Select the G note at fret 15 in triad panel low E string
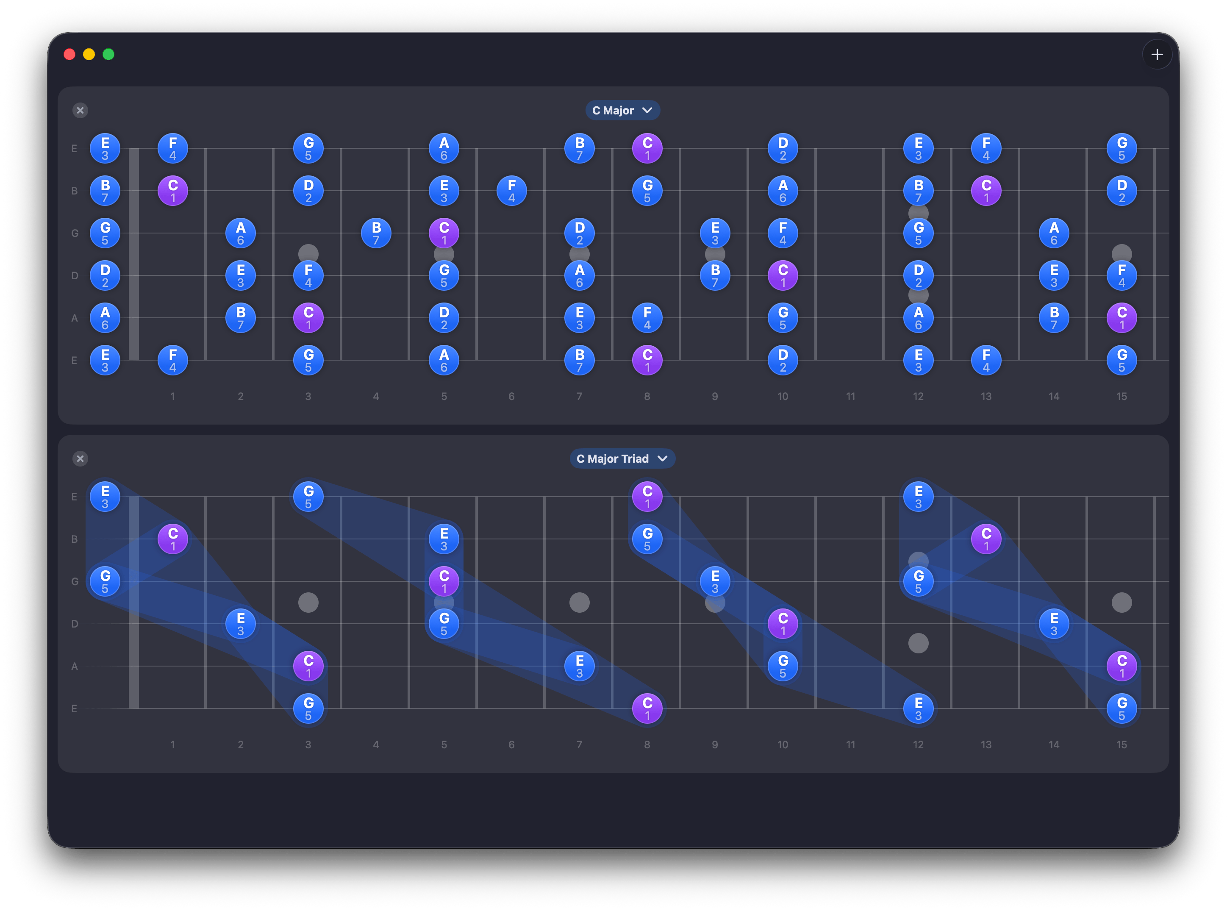The width and height of the screenshot is (1227, 911). [1122, 709]
